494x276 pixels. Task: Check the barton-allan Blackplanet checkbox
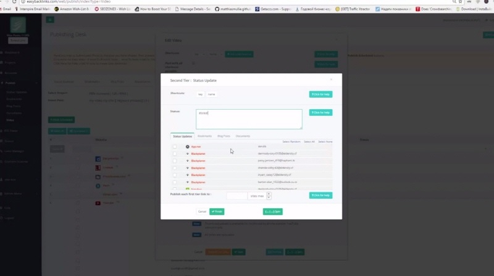pyautogui.click(x=175, y=182)
